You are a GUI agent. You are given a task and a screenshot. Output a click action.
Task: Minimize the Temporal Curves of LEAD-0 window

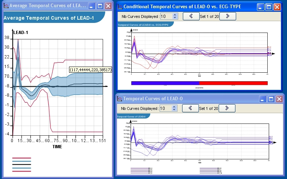[262, 99]
